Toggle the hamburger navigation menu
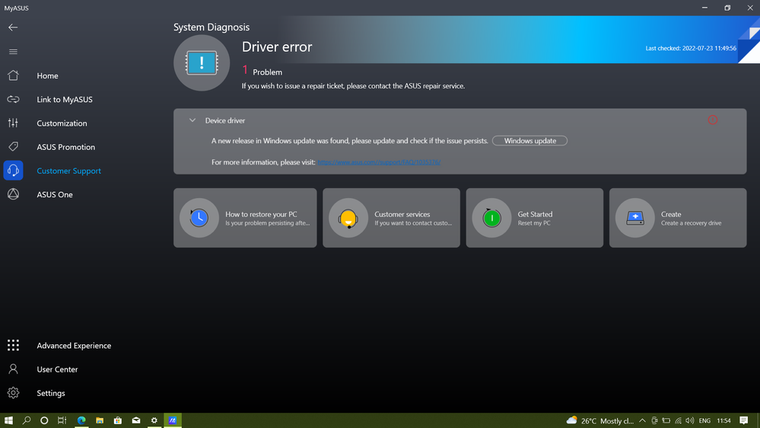The image size is (760, 428). (13, 52)
